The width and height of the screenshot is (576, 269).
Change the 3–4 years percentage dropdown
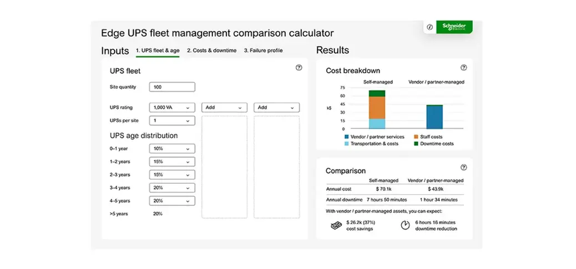pyautogui.click(x=172, y=188)
